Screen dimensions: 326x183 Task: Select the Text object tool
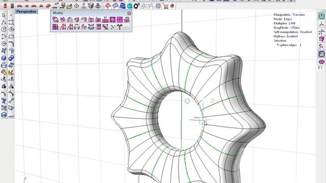click(x=4, y=101)
